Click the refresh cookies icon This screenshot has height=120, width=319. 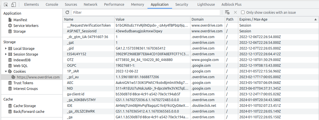tap(67, 12)
